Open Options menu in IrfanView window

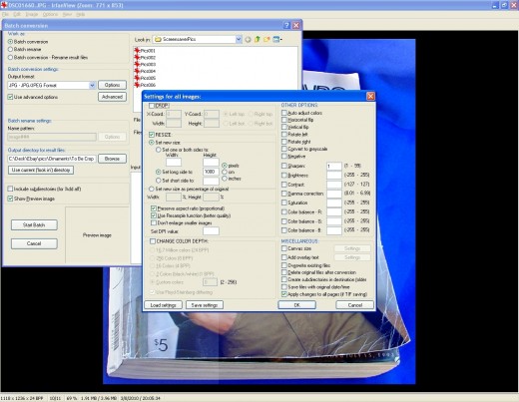click(x=50, y=15)
